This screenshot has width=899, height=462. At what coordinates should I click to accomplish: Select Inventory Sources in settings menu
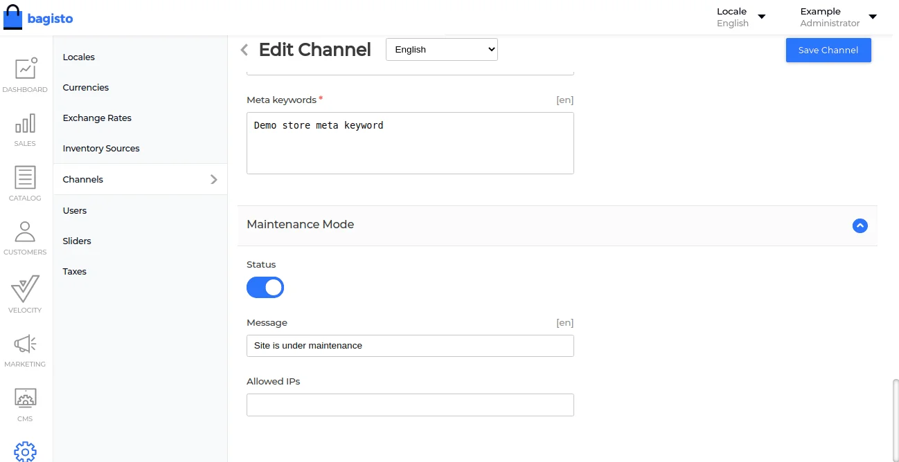(x=101, y=149)
